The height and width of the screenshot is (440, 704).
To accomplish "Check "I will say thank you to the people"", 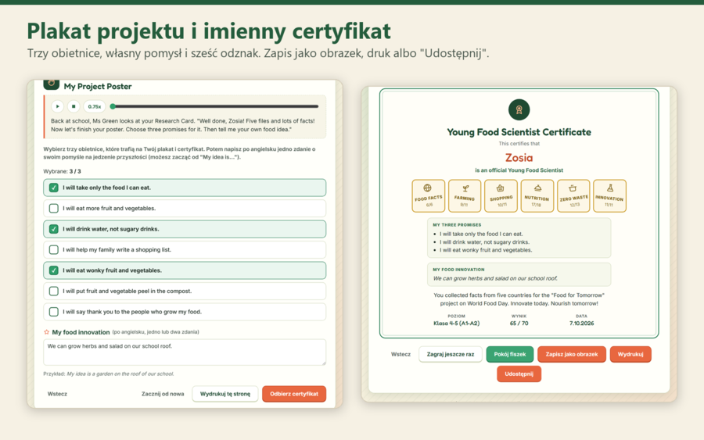I will [185, 311].
